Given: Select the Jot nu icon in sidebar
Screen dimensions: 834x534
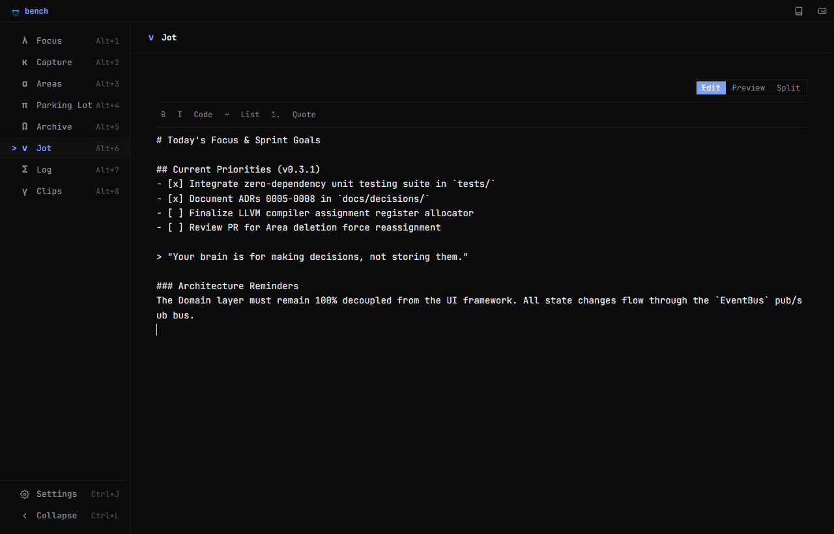Looking at the screenshot, I should (25, 148).
